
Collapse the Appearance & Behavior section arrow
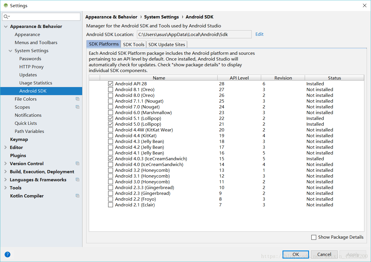[x=6, y=27]
